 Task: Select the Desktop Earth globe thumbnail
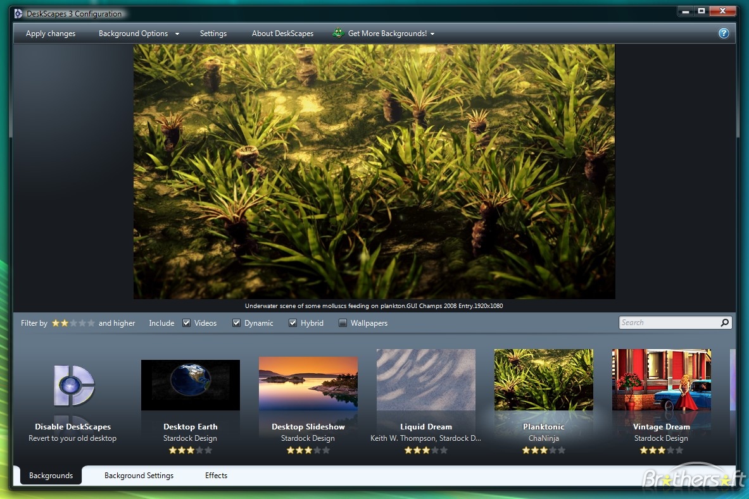click(x=190, y=385)
